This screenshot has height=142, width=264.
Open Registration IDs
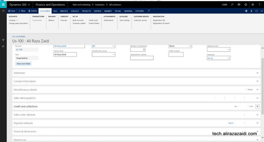point(159,20)
